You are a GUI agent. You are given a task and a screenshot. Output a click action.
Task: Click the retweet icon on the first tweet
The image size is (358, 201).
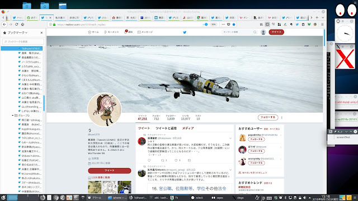[163, 160]
